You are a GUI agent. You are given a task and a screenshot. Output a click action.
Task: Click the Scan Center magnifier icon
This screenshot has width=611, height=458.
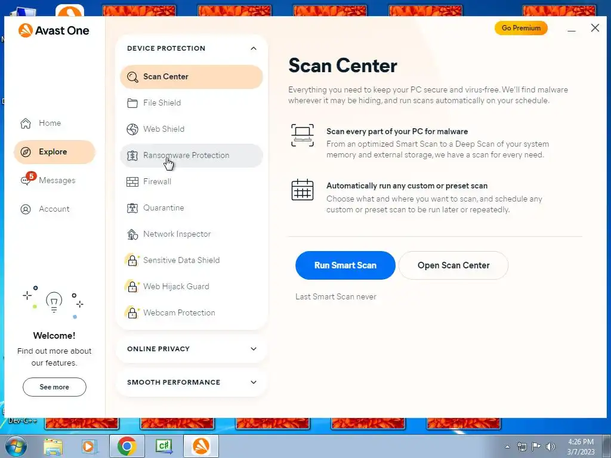132,77
